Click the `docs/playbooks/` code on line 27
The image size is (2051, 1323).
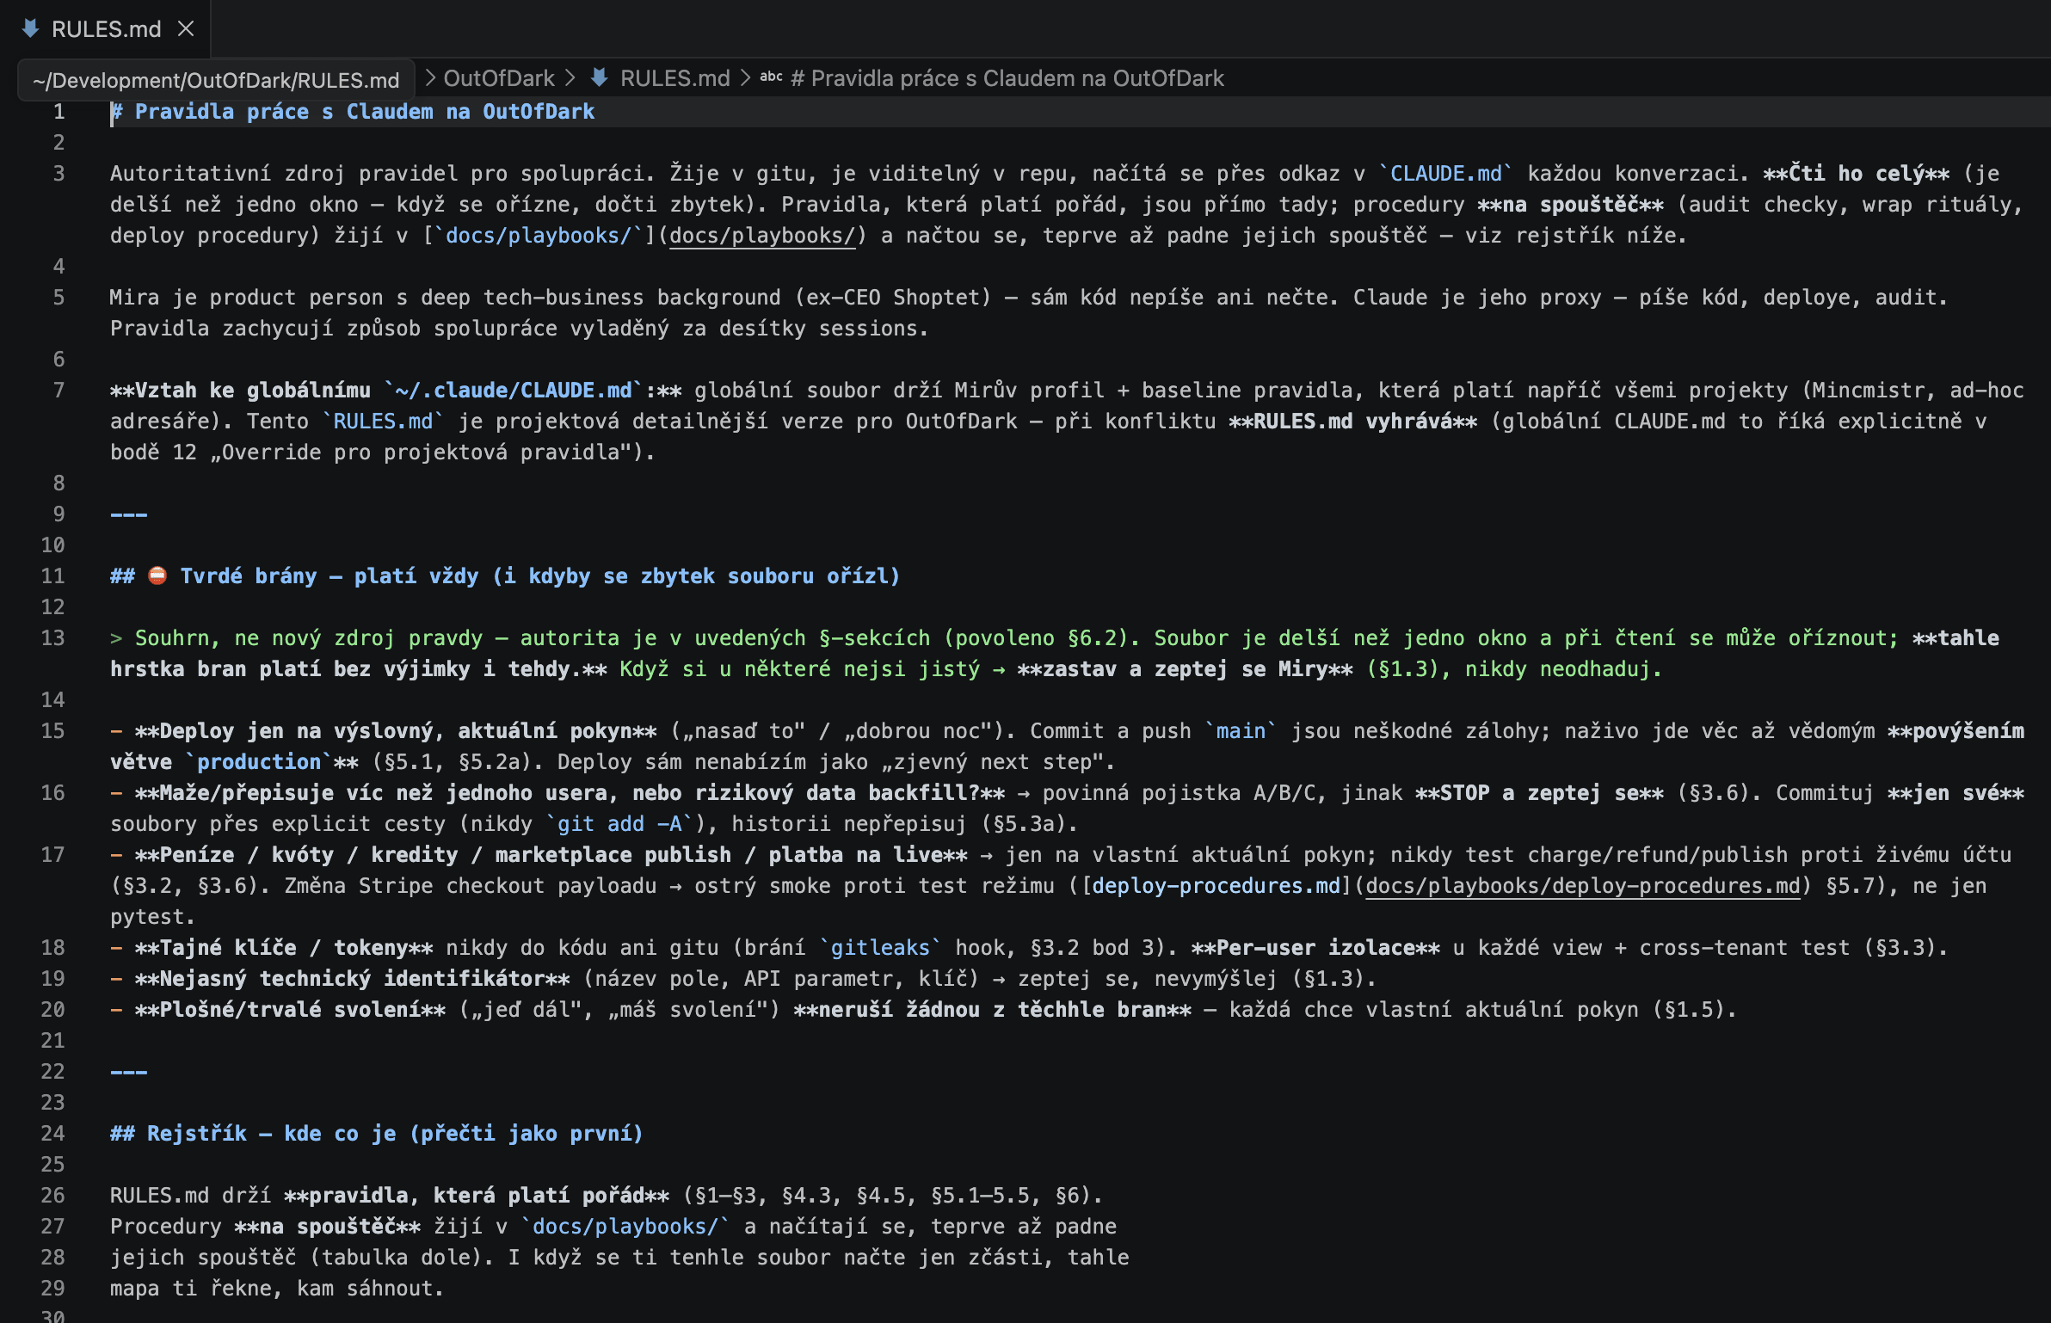click(x=625, y=1227)
